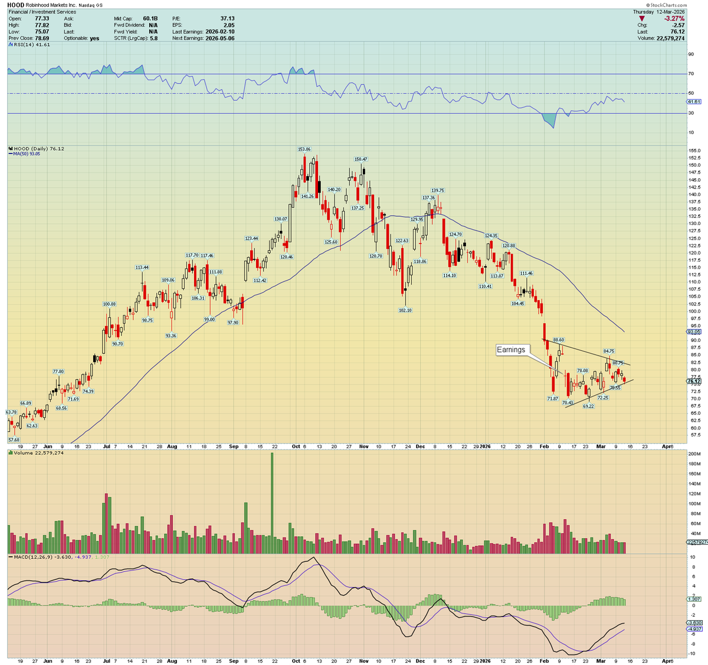Click the 57.68 earliest low label
This screenshot has width=708, height=665.
coord(13,439)
